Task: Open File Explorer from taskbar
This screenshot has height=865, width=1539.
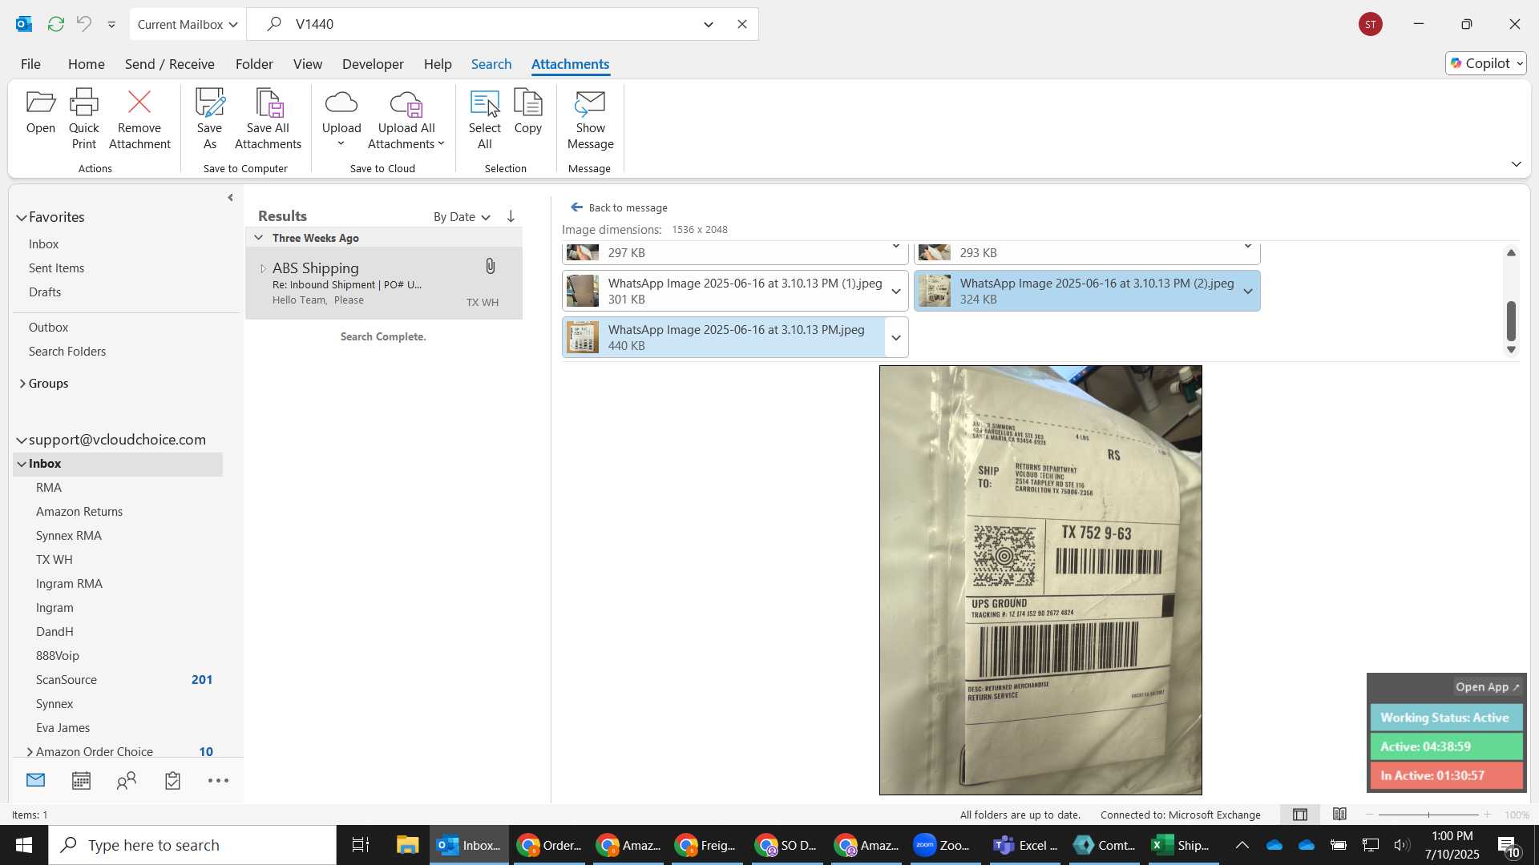Action: [x=407, y=845]
